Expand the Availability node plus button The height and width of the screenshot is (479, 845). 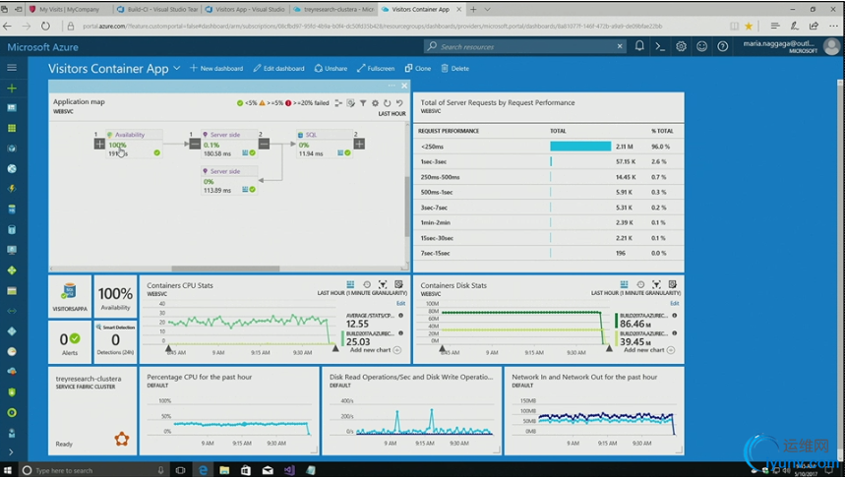coord(99,144)
